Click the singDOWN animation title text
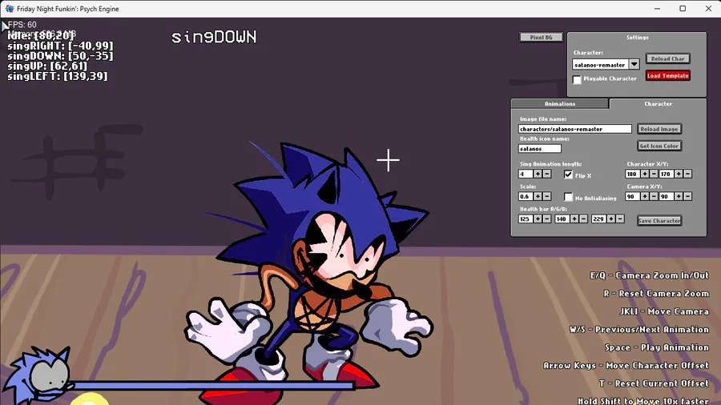This screenshot has height=405, width=721. (x=214, y=37)
